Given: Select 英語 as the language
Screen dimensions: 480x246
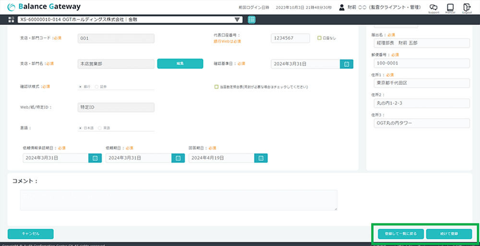Looking at the screenshot, I should coord(100,129).
